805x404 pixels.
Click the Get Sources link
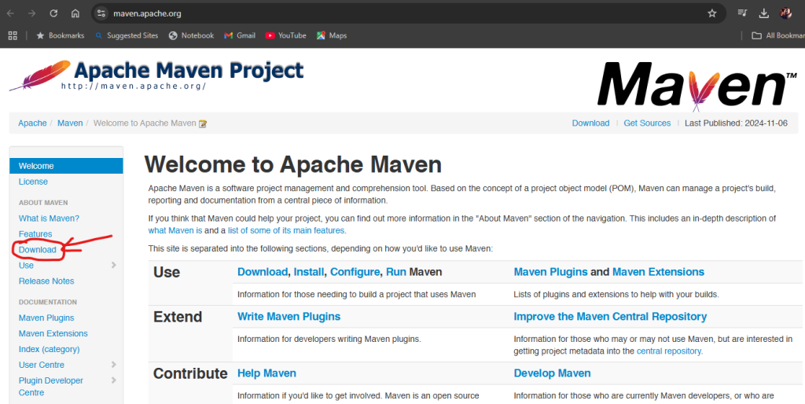pos(647,123)
